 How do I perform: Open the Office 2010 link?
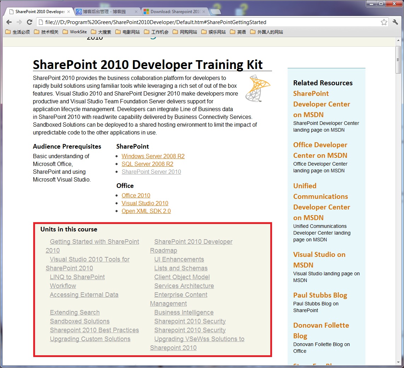click(136, 195)
